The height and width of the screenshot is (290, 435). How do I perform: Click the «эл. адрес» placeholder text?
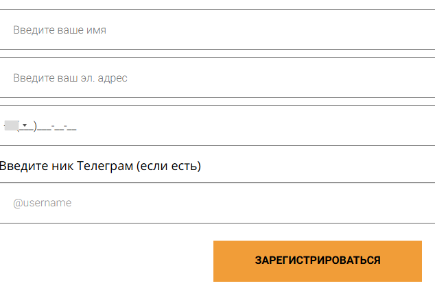pyautogui.click(x=104, y=78)
